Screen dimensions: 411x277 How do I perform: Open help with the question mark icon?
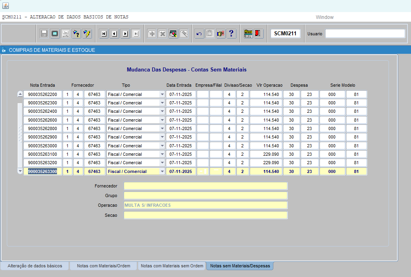tap(231, 34)
